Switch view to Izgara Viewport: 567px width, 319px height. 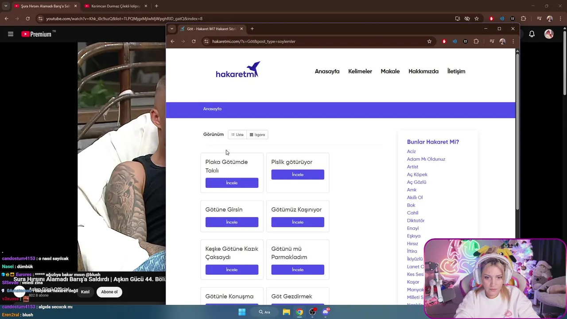tap(257, 135)
